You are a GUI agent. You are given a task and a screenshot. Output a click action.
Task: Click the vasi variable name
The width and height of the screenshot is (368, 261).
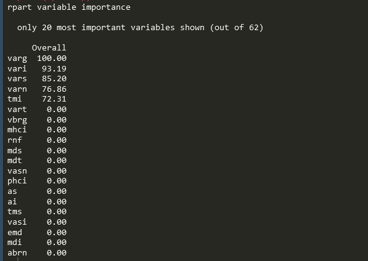[17, 222]
